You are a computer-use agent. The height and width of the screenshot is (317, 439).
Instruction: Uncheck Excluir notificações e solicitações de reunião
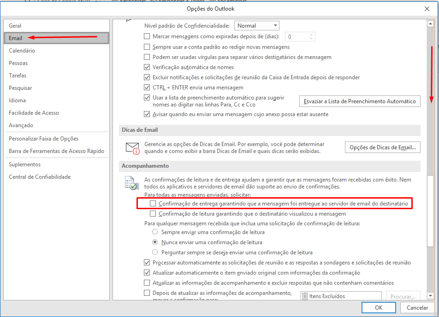pyautogui.click(x=147, y=77)
